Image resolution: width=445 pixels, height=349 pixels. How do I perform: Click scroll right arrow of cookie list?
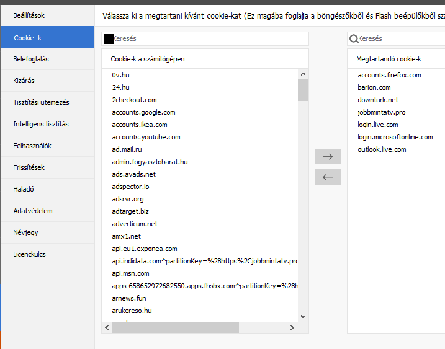(292, 328)
